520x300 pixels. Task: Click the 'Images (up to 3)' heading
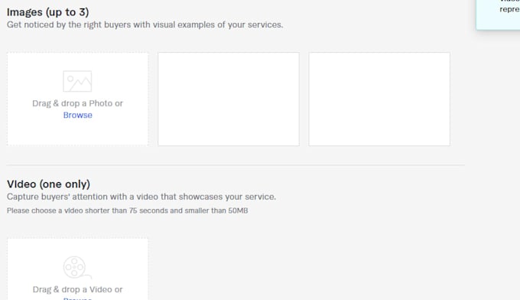coord(48,12)
